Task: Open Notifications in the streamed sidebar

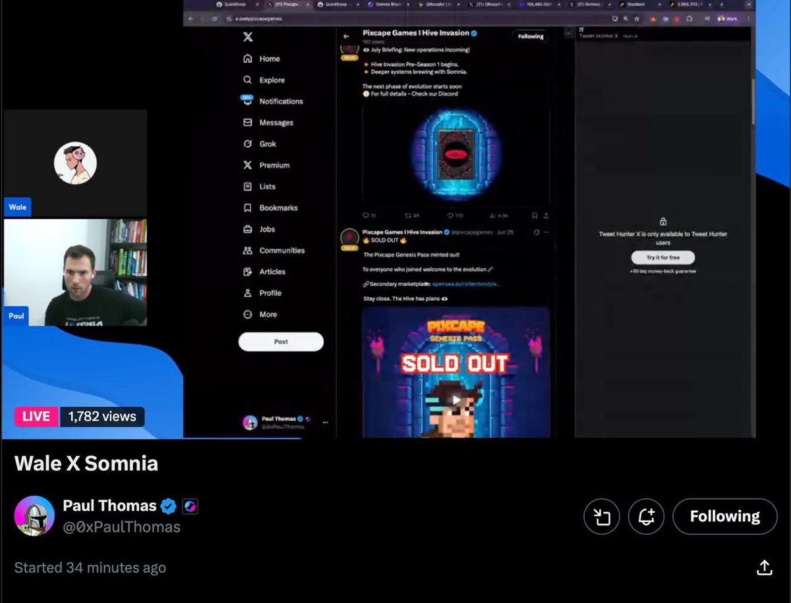Action: pos(273,101)
